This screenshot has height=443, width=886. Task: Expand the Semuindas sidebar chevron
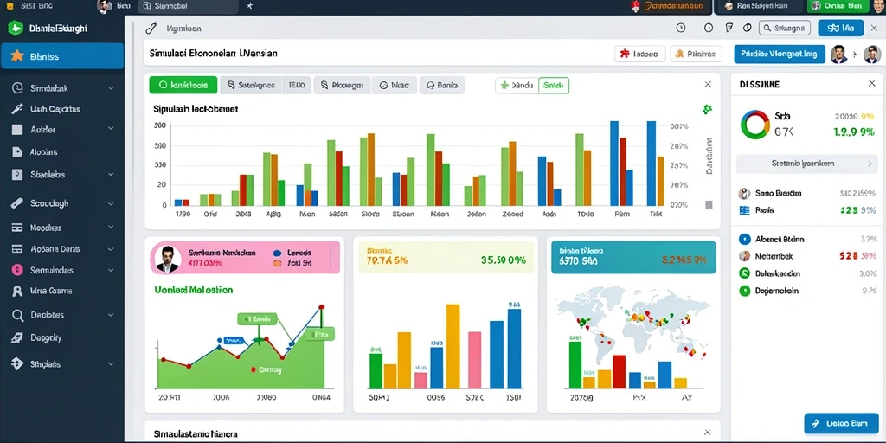[111, 270]
